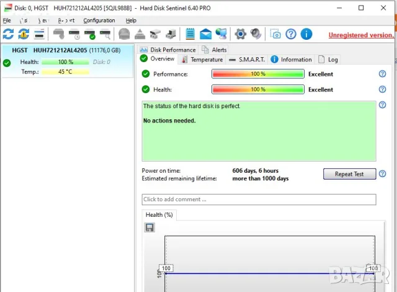
Task: Click the camera screenshot capture icon
Action: click(275, 34)
